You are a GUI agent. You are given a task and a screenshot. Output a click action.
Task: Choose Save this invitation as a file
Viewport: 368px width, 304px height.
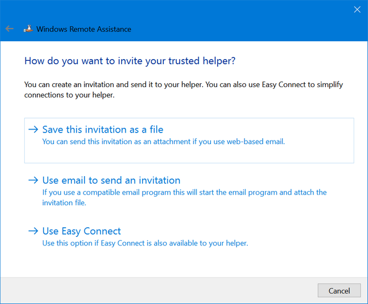pyautogui.click(x=189, y=141)
